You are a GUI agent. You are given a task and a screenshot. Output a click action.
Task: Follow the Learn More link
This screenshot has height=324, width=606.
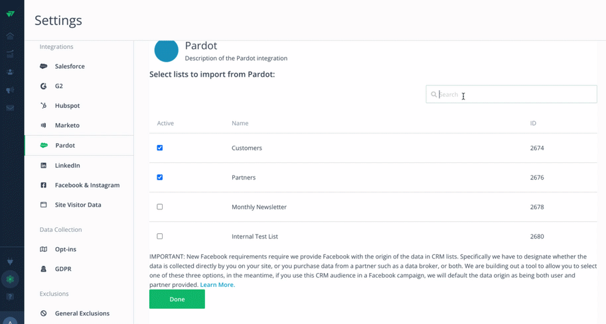click(x=217, y=285)
